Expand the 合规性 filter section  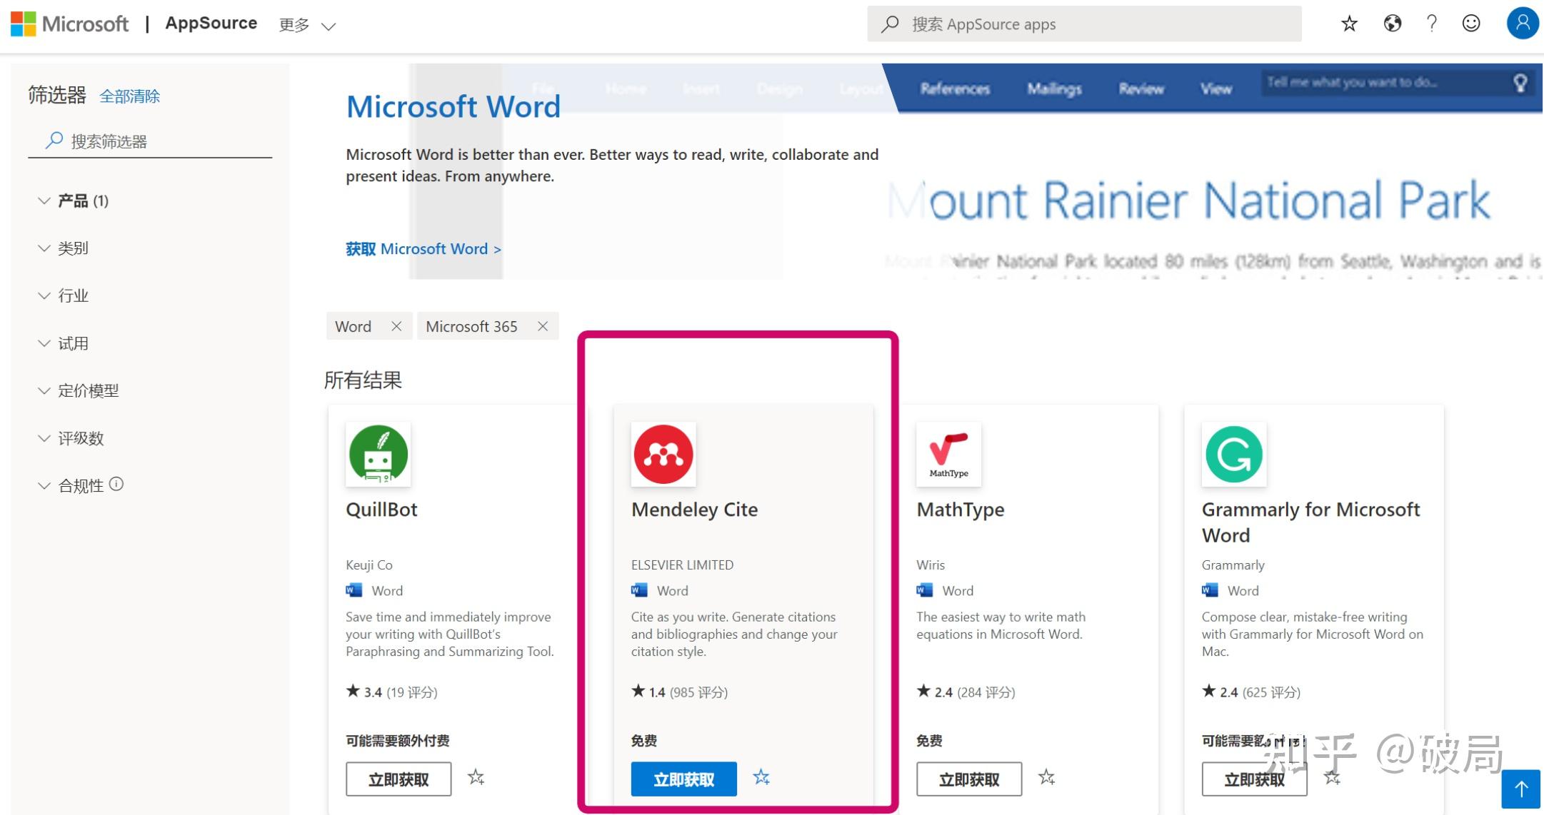tap(71, 485)
